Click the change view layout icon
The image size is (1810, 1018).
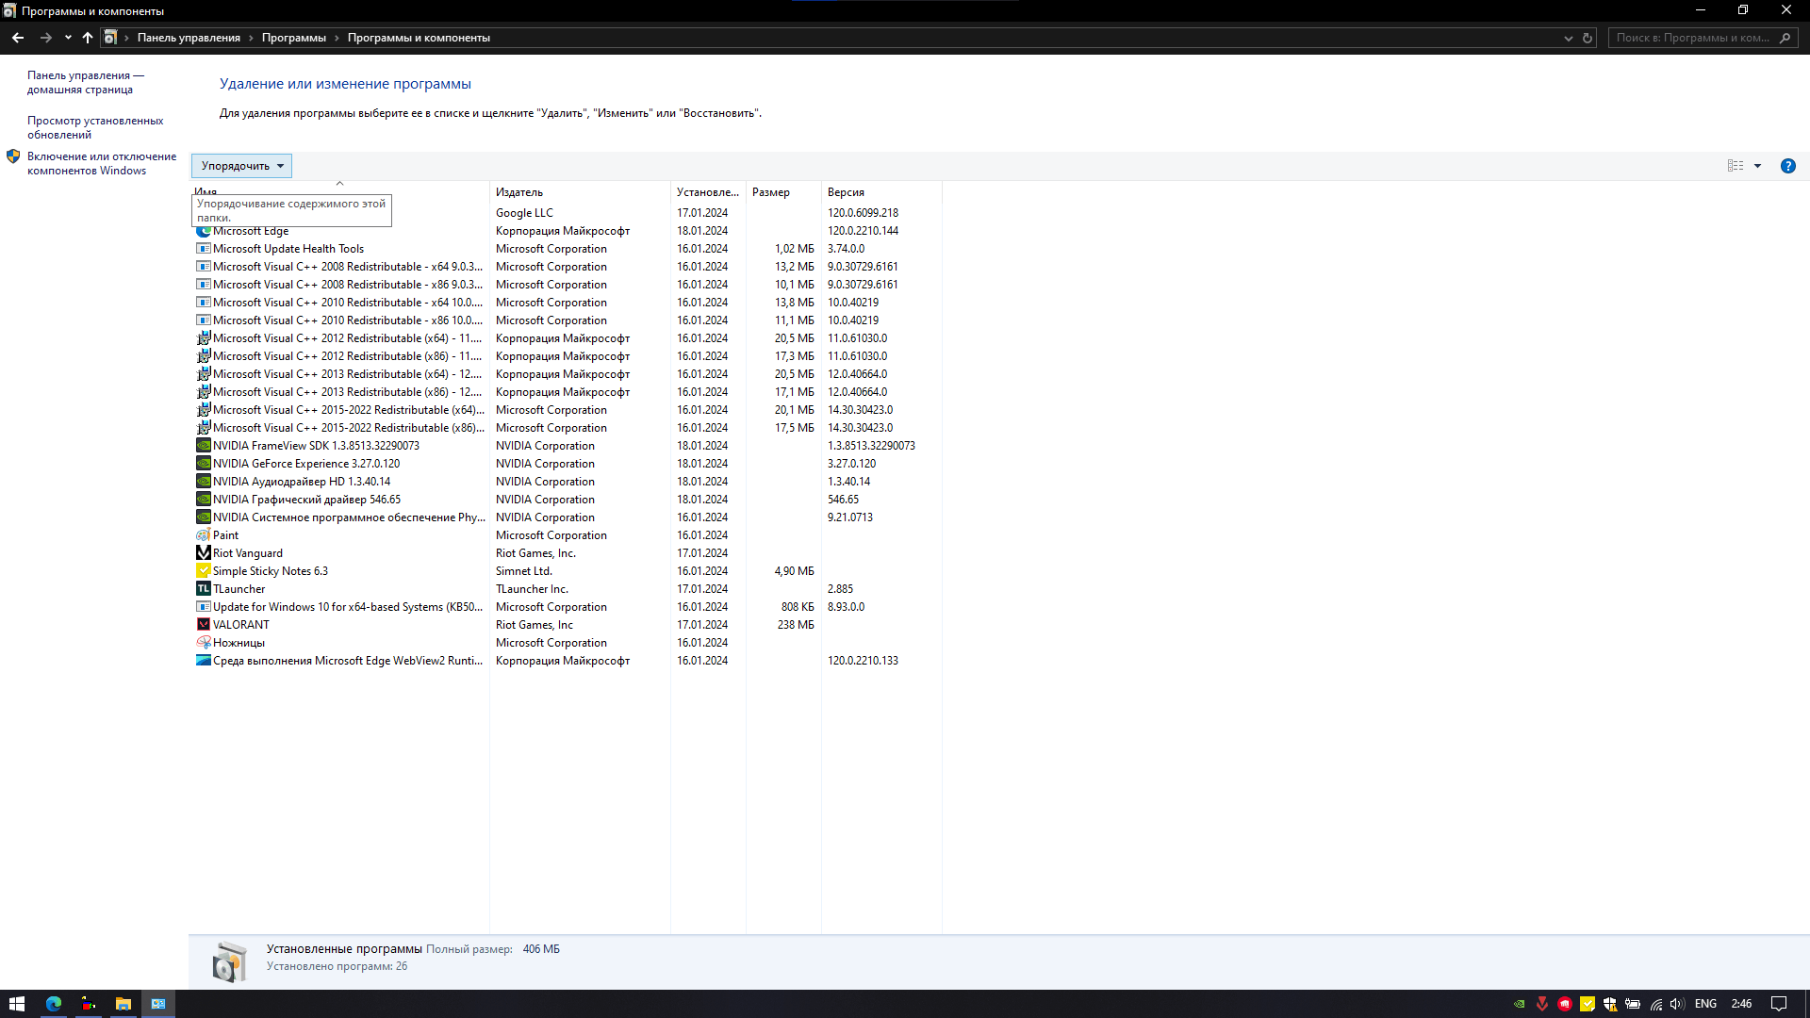coord(1736,166)
